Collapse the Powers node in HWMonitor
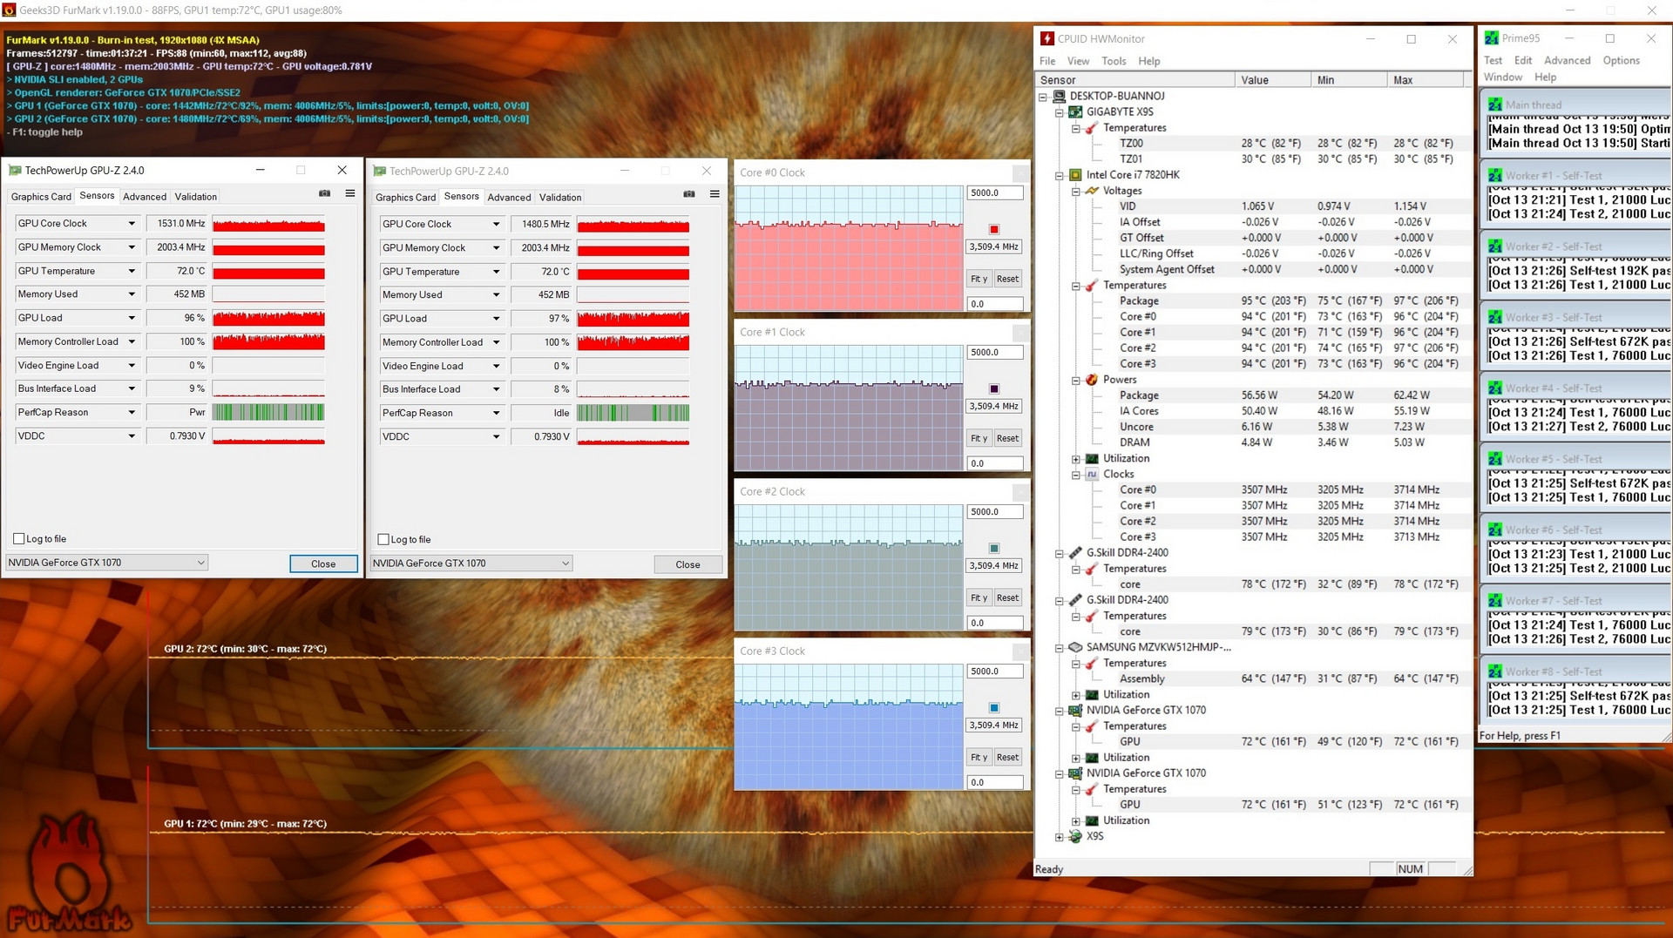 [1076, 381]
